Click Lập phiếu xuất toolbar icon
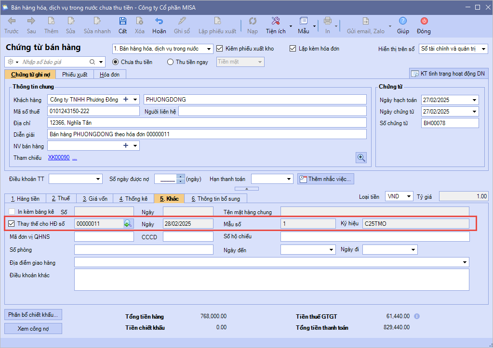 click(217, 21)
